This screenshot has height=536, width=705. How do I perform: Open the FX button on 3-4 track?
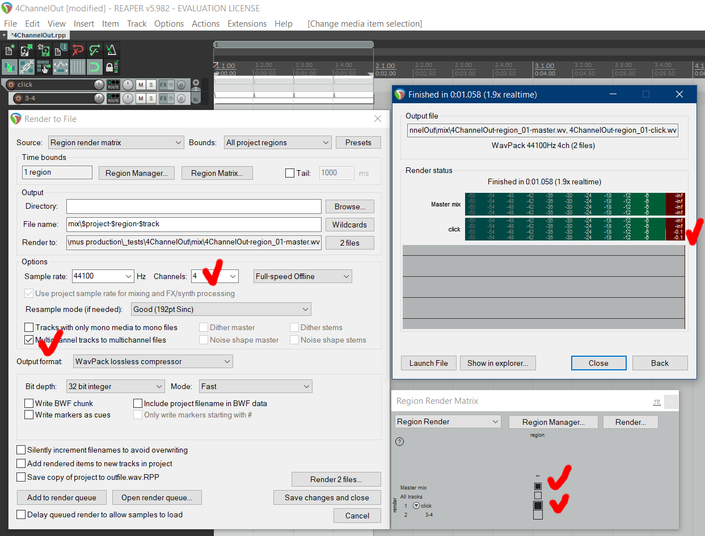click(x=163, y=99)
